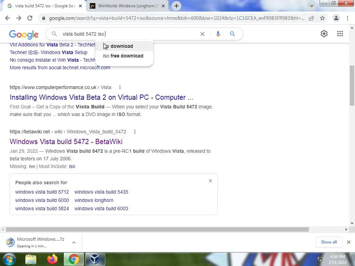355x266 pixels.
Task: Open the Google apps grid
Action: pos(340,34)
